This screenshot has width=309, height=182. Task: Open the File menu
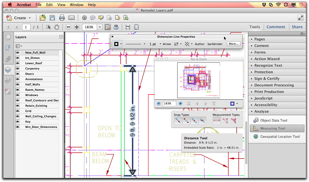click(38, 5)
